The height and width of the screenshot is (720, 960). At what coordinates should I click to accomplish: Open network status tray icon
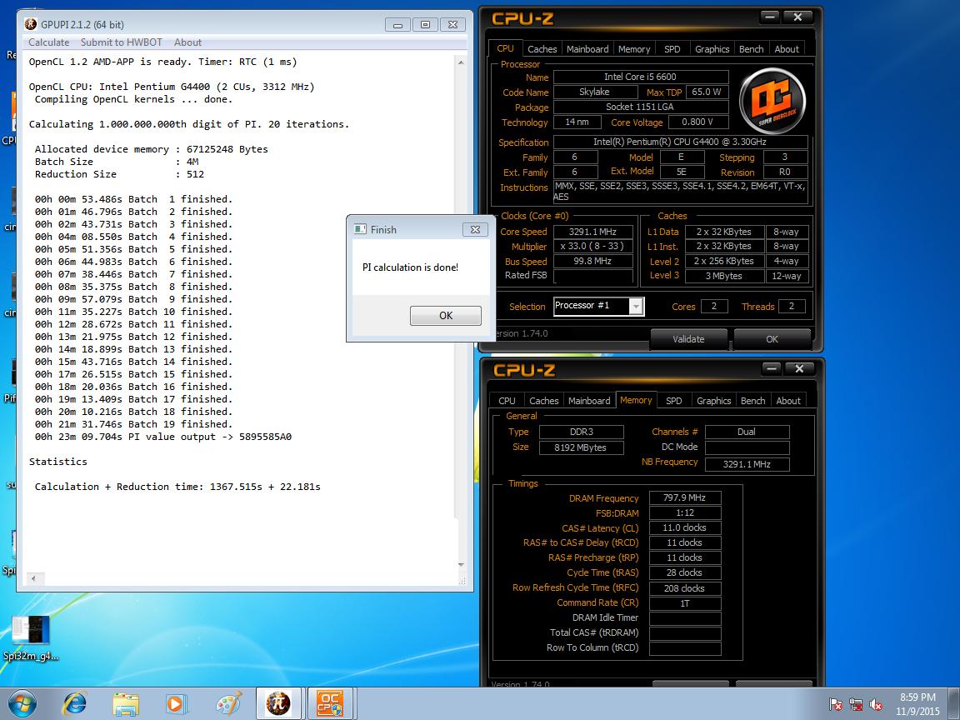pos(856,705)
